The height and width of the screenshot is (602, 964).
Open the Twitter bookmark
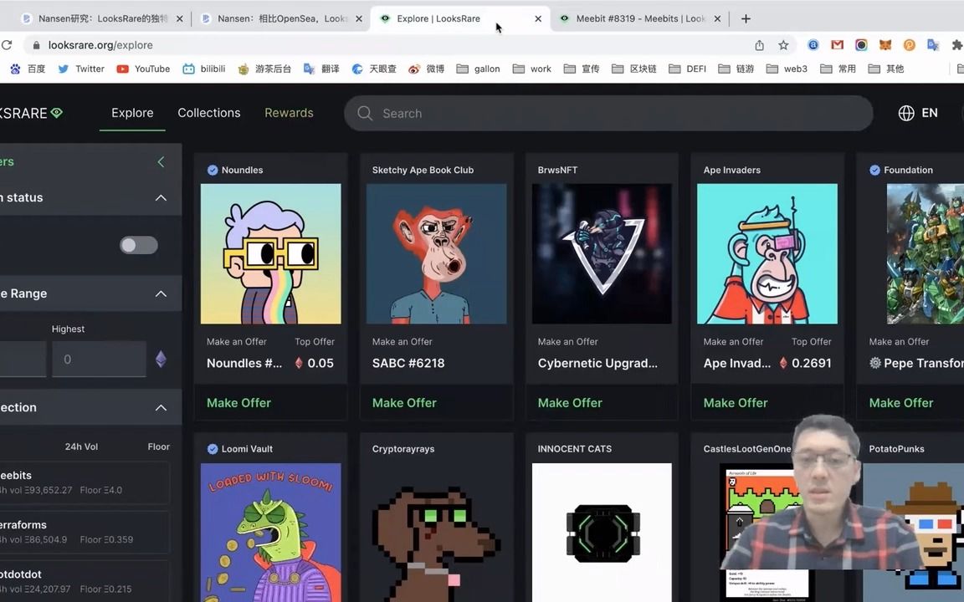(81, 69)
